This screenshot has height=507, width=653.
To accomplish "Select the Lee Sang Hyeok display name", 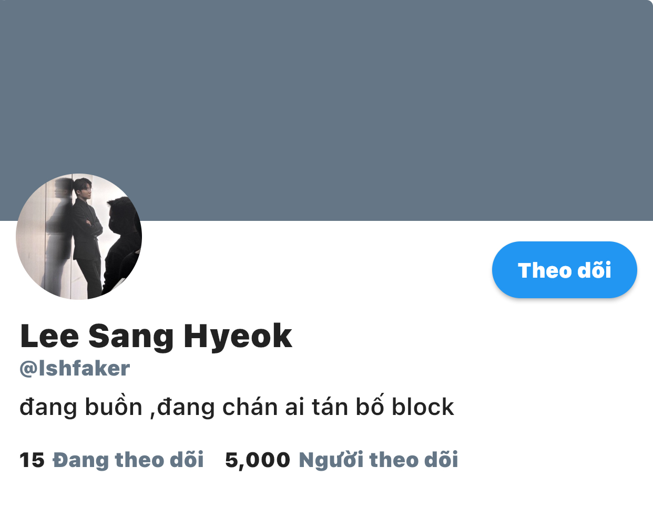I will click(x=156, y=336).
